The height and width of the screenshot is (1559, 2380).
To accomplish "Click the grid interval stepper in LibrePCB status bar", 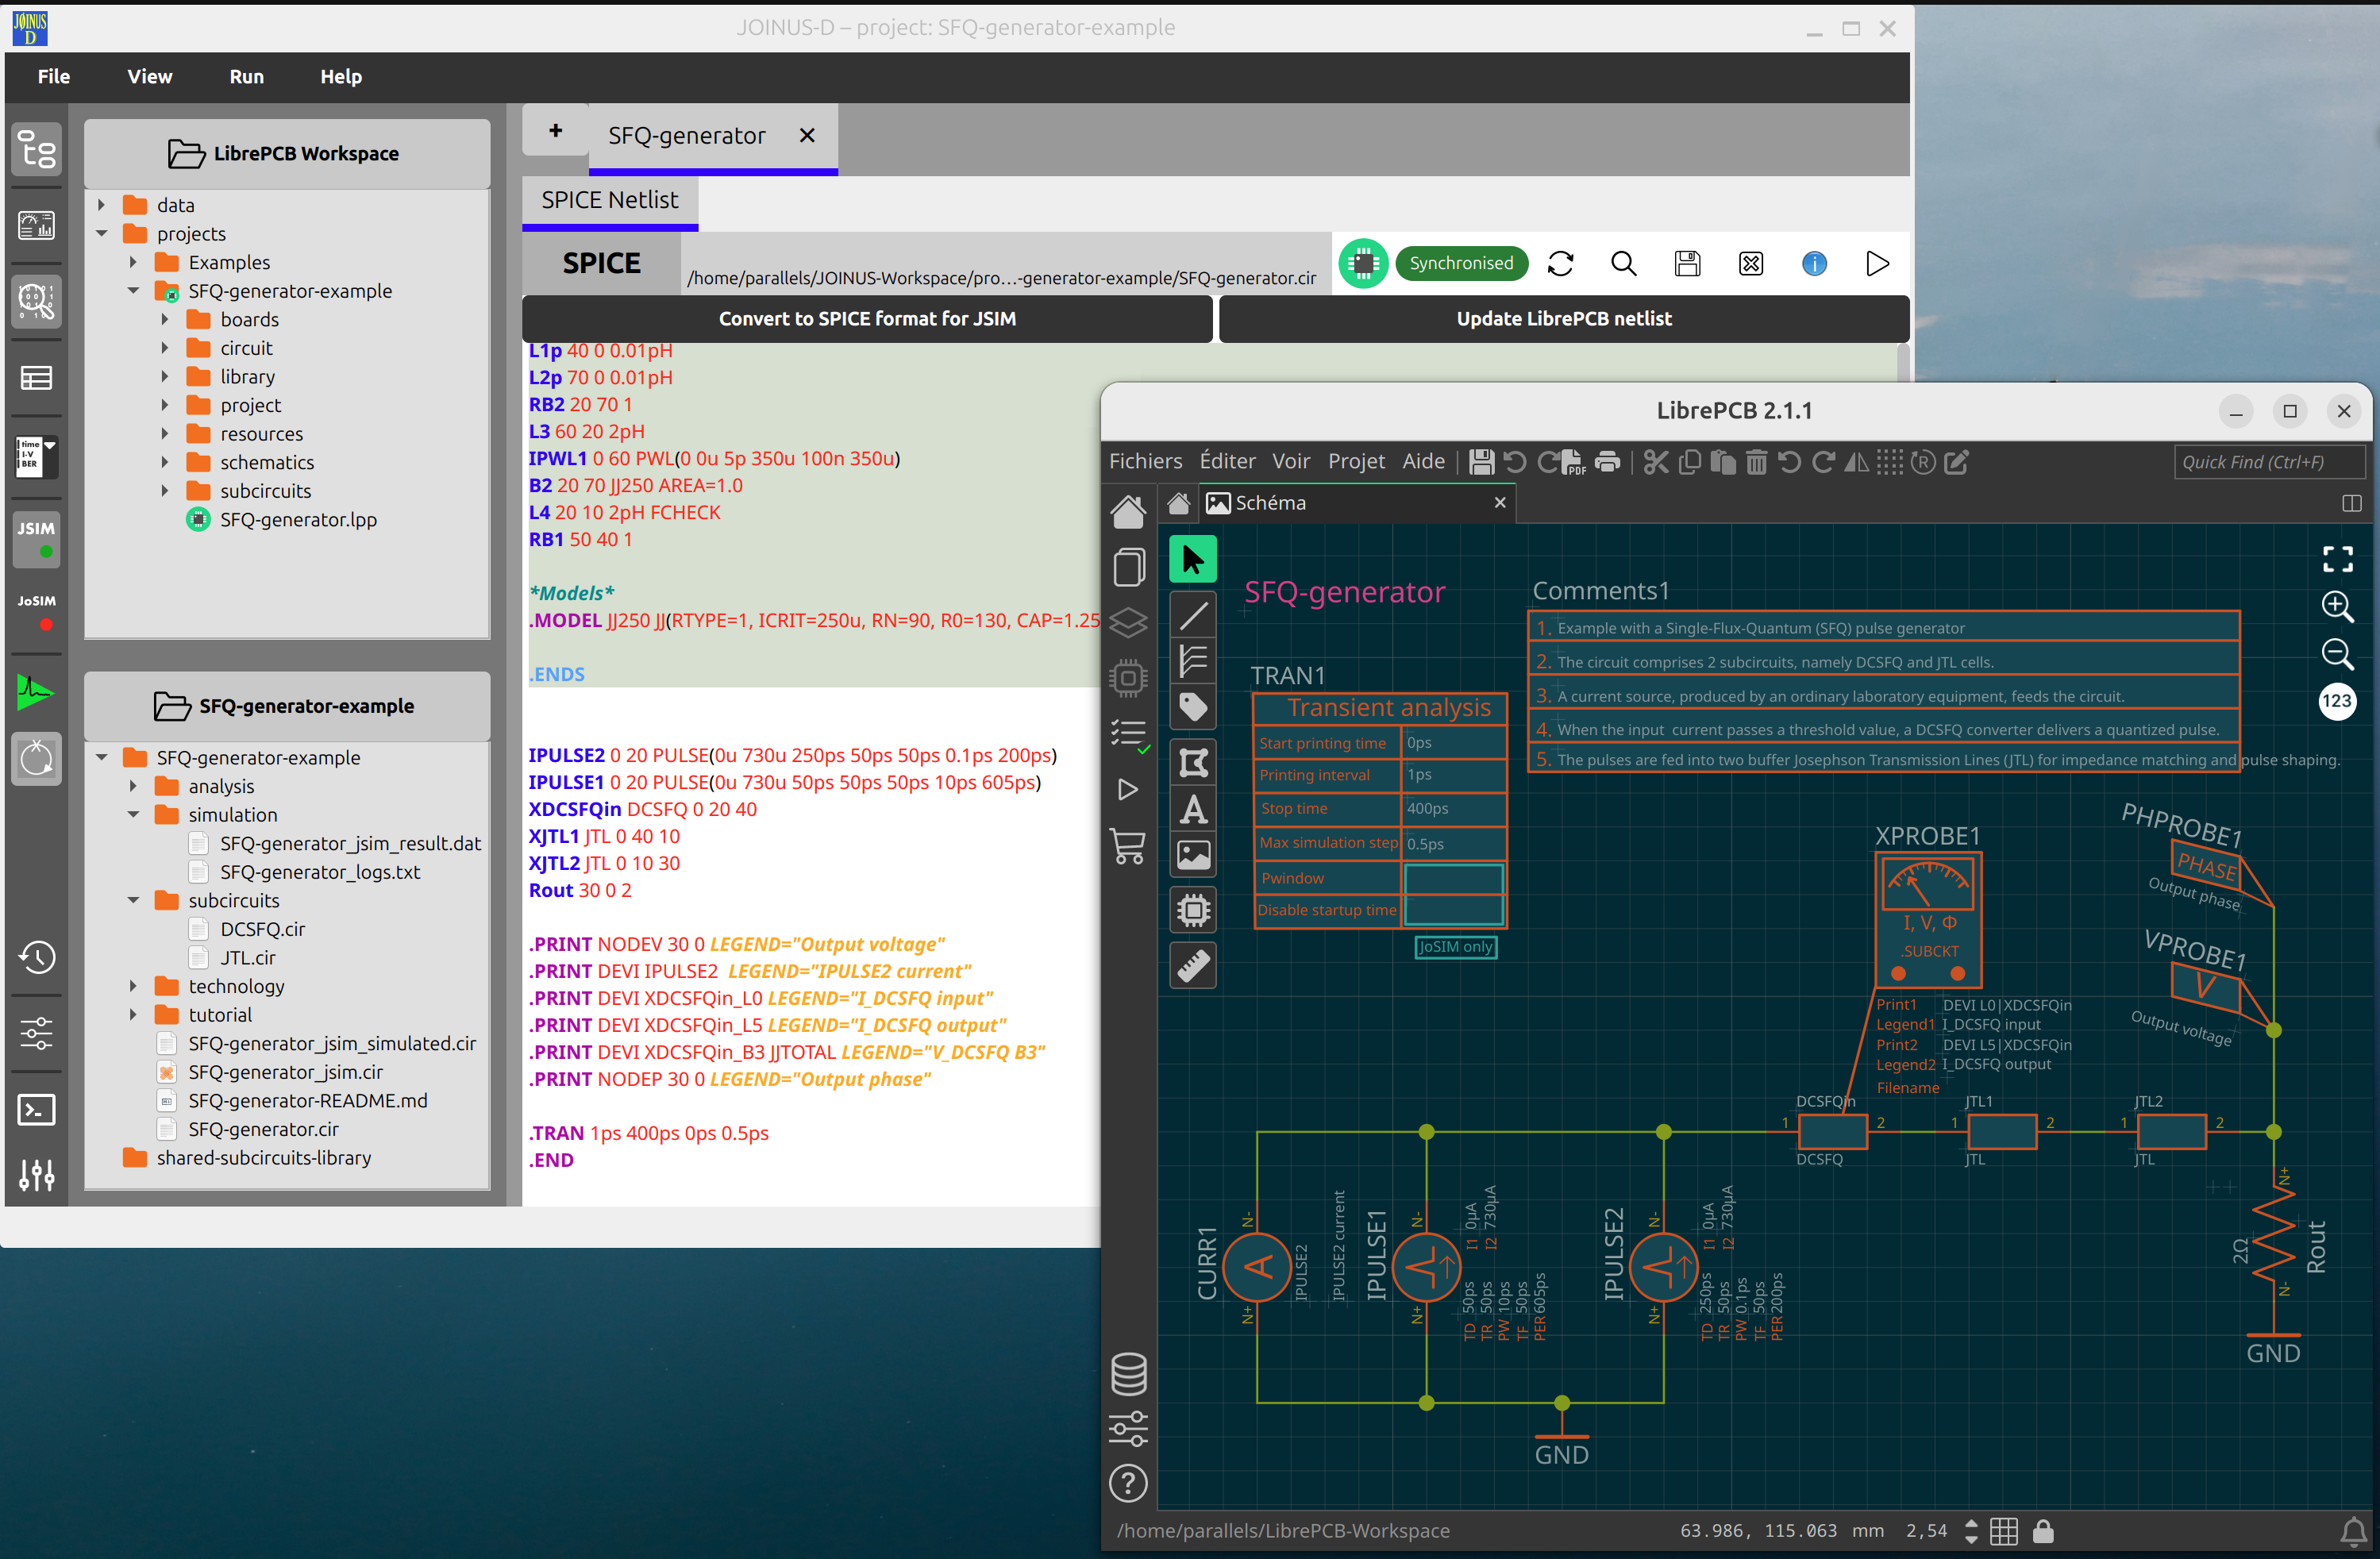I will coord(1971,1531).
